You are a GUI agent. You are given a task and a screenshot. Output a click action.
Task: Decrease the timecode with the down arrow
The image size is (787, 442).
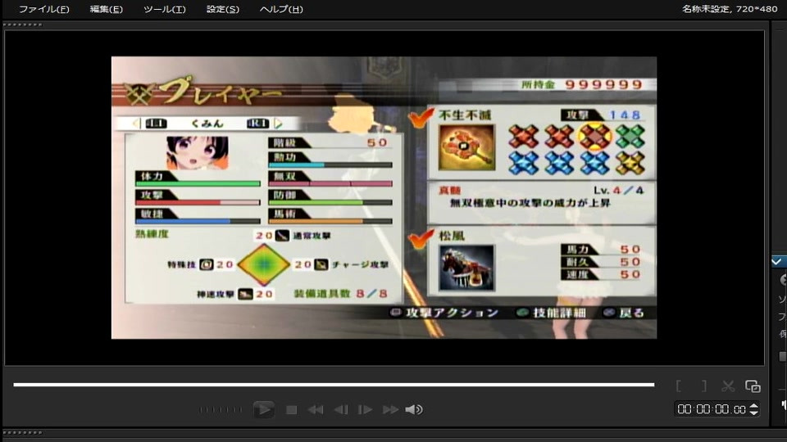coord(754,413)
